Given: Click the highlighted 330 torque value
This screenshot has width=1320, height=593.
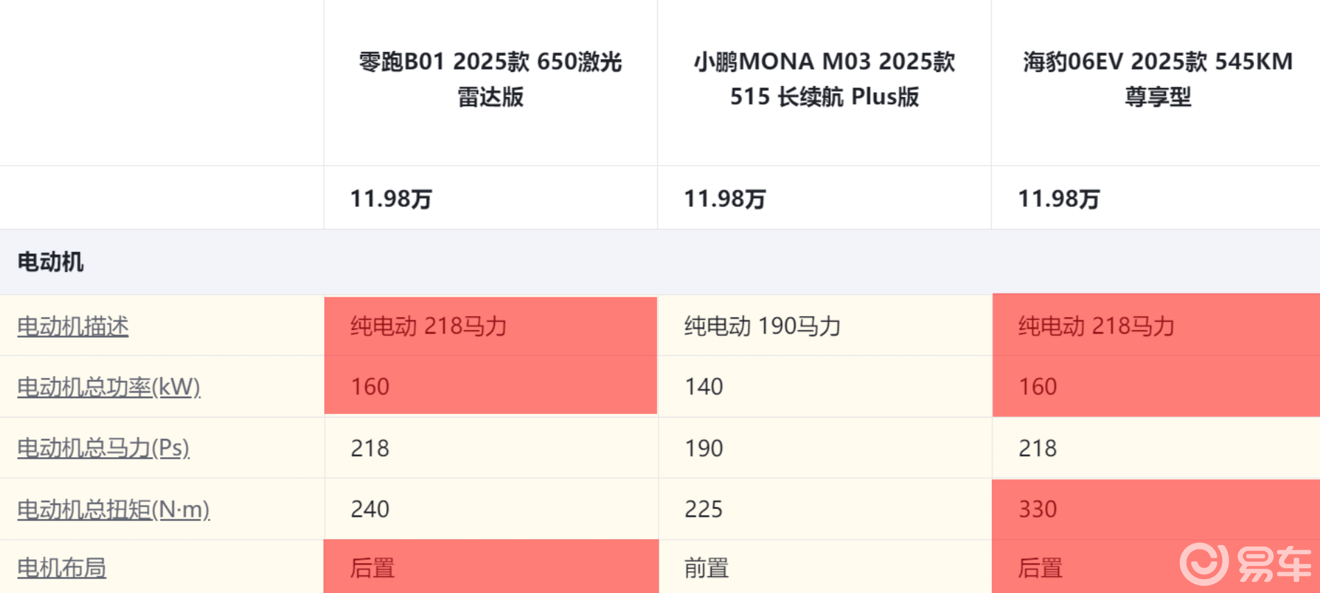Looking at the screenshot, I should (x=1038, y=509).
